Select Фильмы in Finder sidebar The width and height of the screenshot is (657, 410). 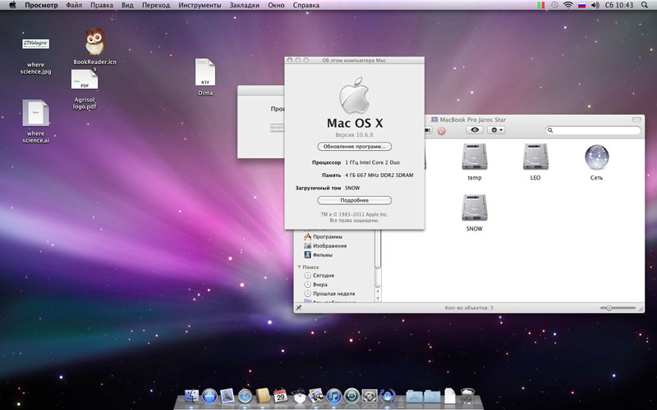(318, 255)
